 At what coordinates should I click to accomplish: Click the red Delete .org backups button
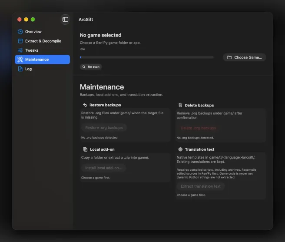pyautogui.click(x=198, y=128)
